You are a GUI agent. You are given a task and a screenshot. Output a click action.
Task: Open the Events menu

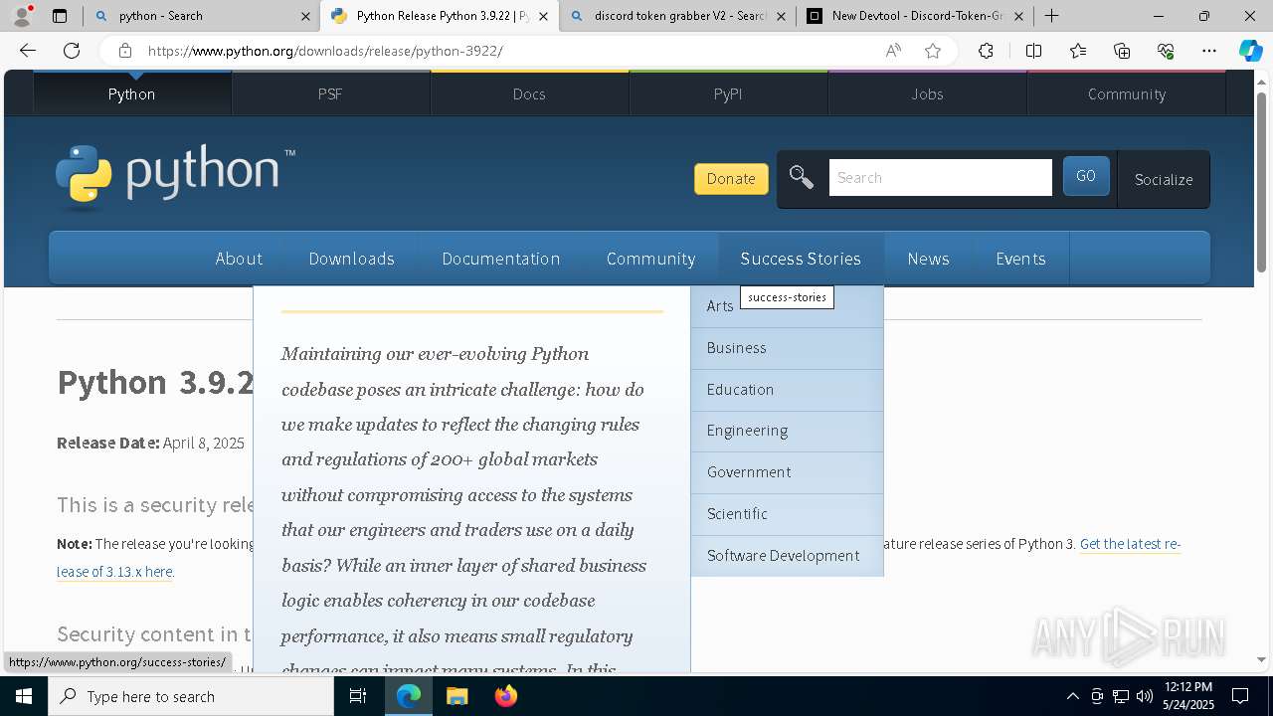tap(1020, 259)
